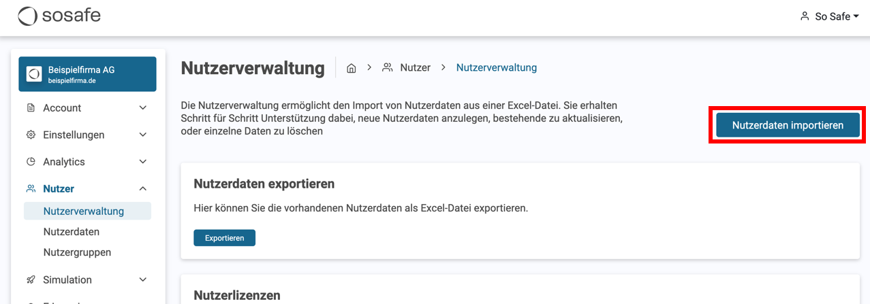The width and height of the screenshot is (870, 304).
Task: Click the Nutzer people icon in sidebar
Action: pos(31,188)
